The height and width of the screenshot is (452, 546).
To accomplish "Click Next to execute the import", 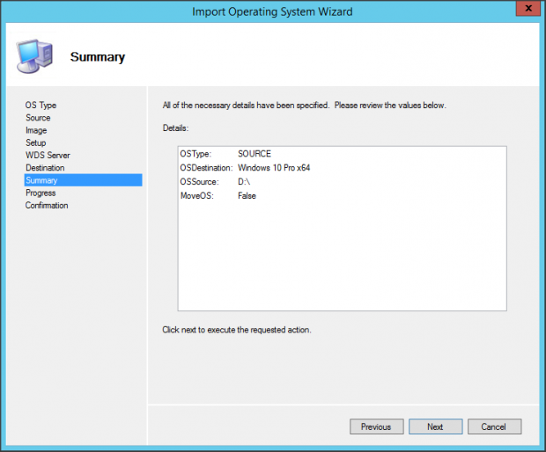I will point(435,426).
